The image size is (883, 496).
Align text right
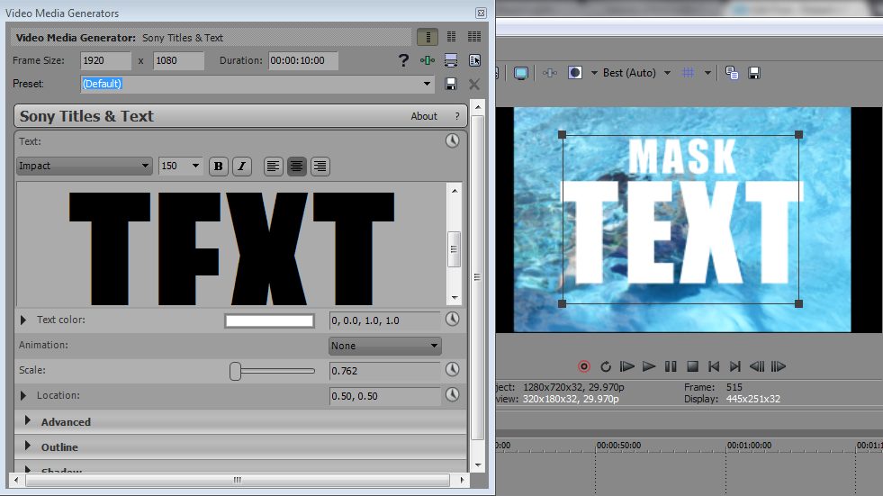point(320,167)
